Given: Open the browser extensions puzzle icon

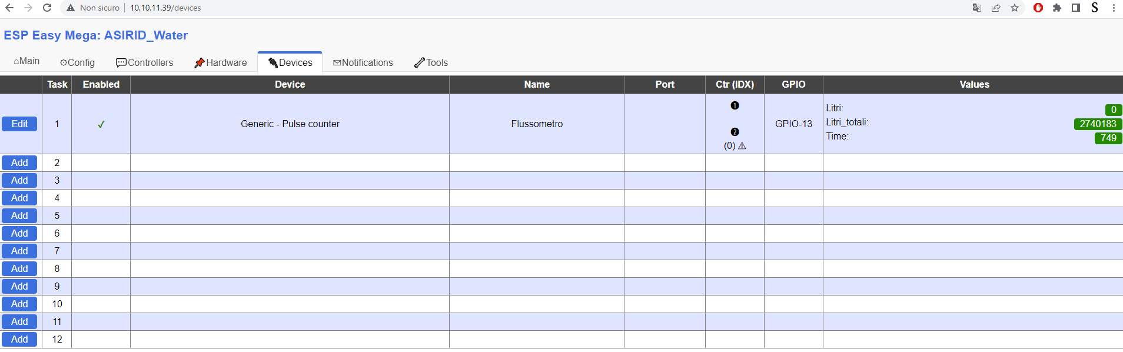Looking at the screenshot, I should coord(1057,8).
